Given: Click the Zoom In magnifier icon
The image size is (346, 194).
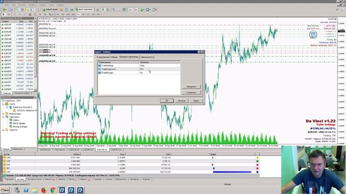Looking at the screenshot, I should [x=114, y=10].
